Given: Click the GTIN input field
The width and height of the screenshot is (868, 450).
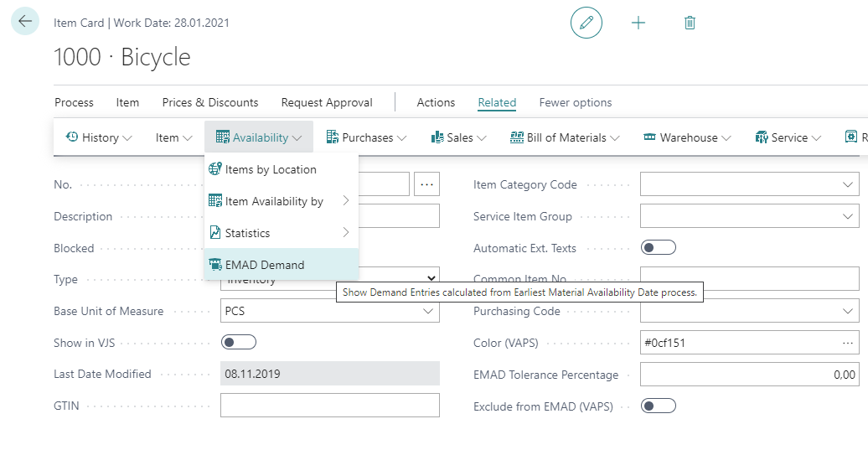Looking at the screenshot, I should click(330, 405).
